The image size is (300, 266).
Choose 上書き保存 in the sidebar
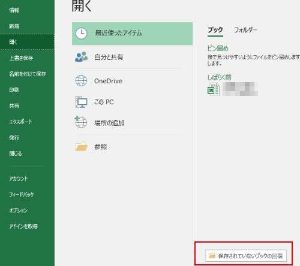click(x=21, y=58)
